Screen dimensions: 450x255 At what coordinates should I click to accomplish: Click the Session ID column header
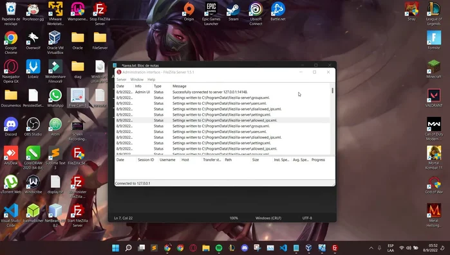tap(145, 160)
